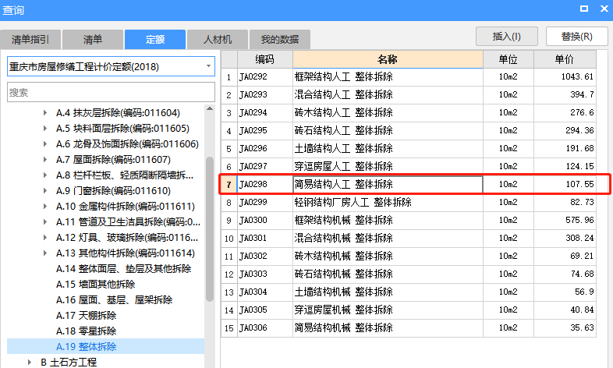Click the 名称 column header

point(388,59)
